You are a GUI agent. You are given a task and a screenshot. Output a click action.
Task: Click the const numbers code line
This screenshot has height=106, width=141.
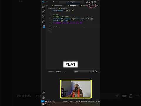(x=63, y=11)
